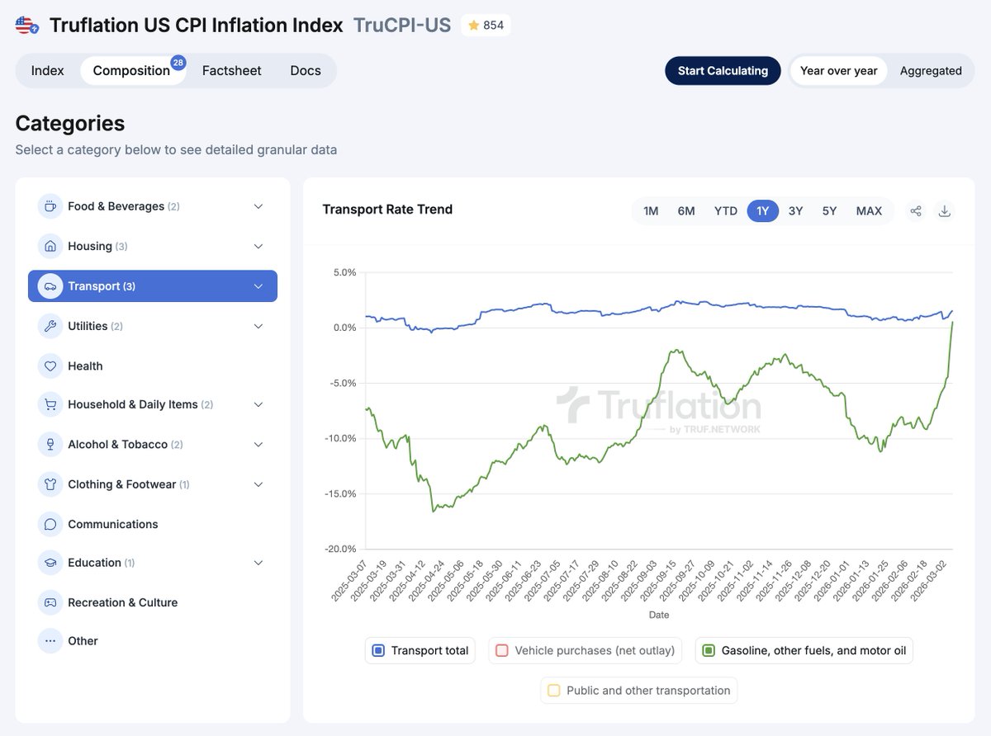Expand the Food & Beverages category
This screenshot has height=736, width=991.
coord(258,206)
